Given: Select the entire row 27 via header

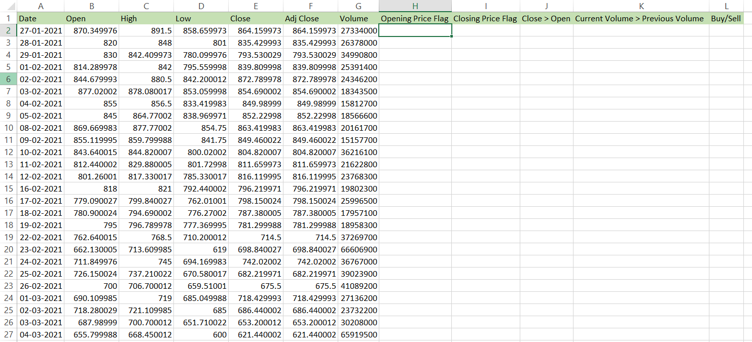Looking at the screenshot, I should (8, 334).
